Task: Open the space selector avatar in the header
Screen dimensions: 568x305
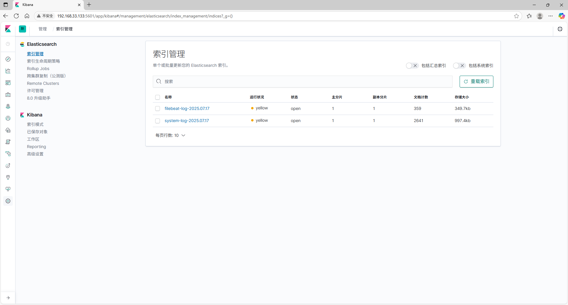Action: (23, 29)
